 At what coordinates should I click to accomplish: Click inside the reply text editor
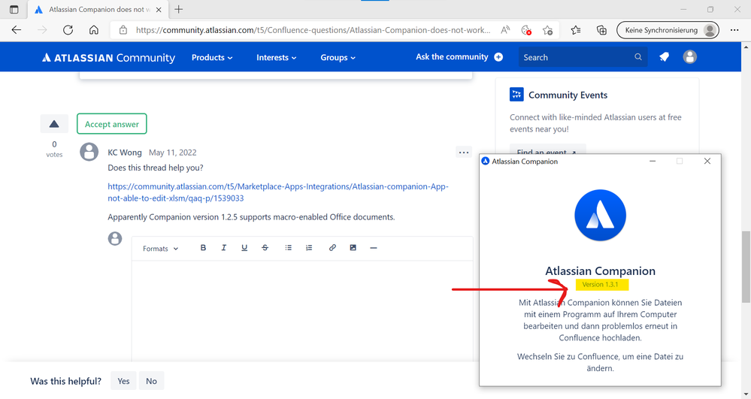(302, 311)
